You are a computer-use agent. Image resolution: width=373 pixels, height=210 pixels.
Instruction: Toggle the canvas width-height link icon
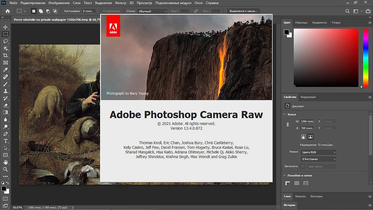click(288, 125)
